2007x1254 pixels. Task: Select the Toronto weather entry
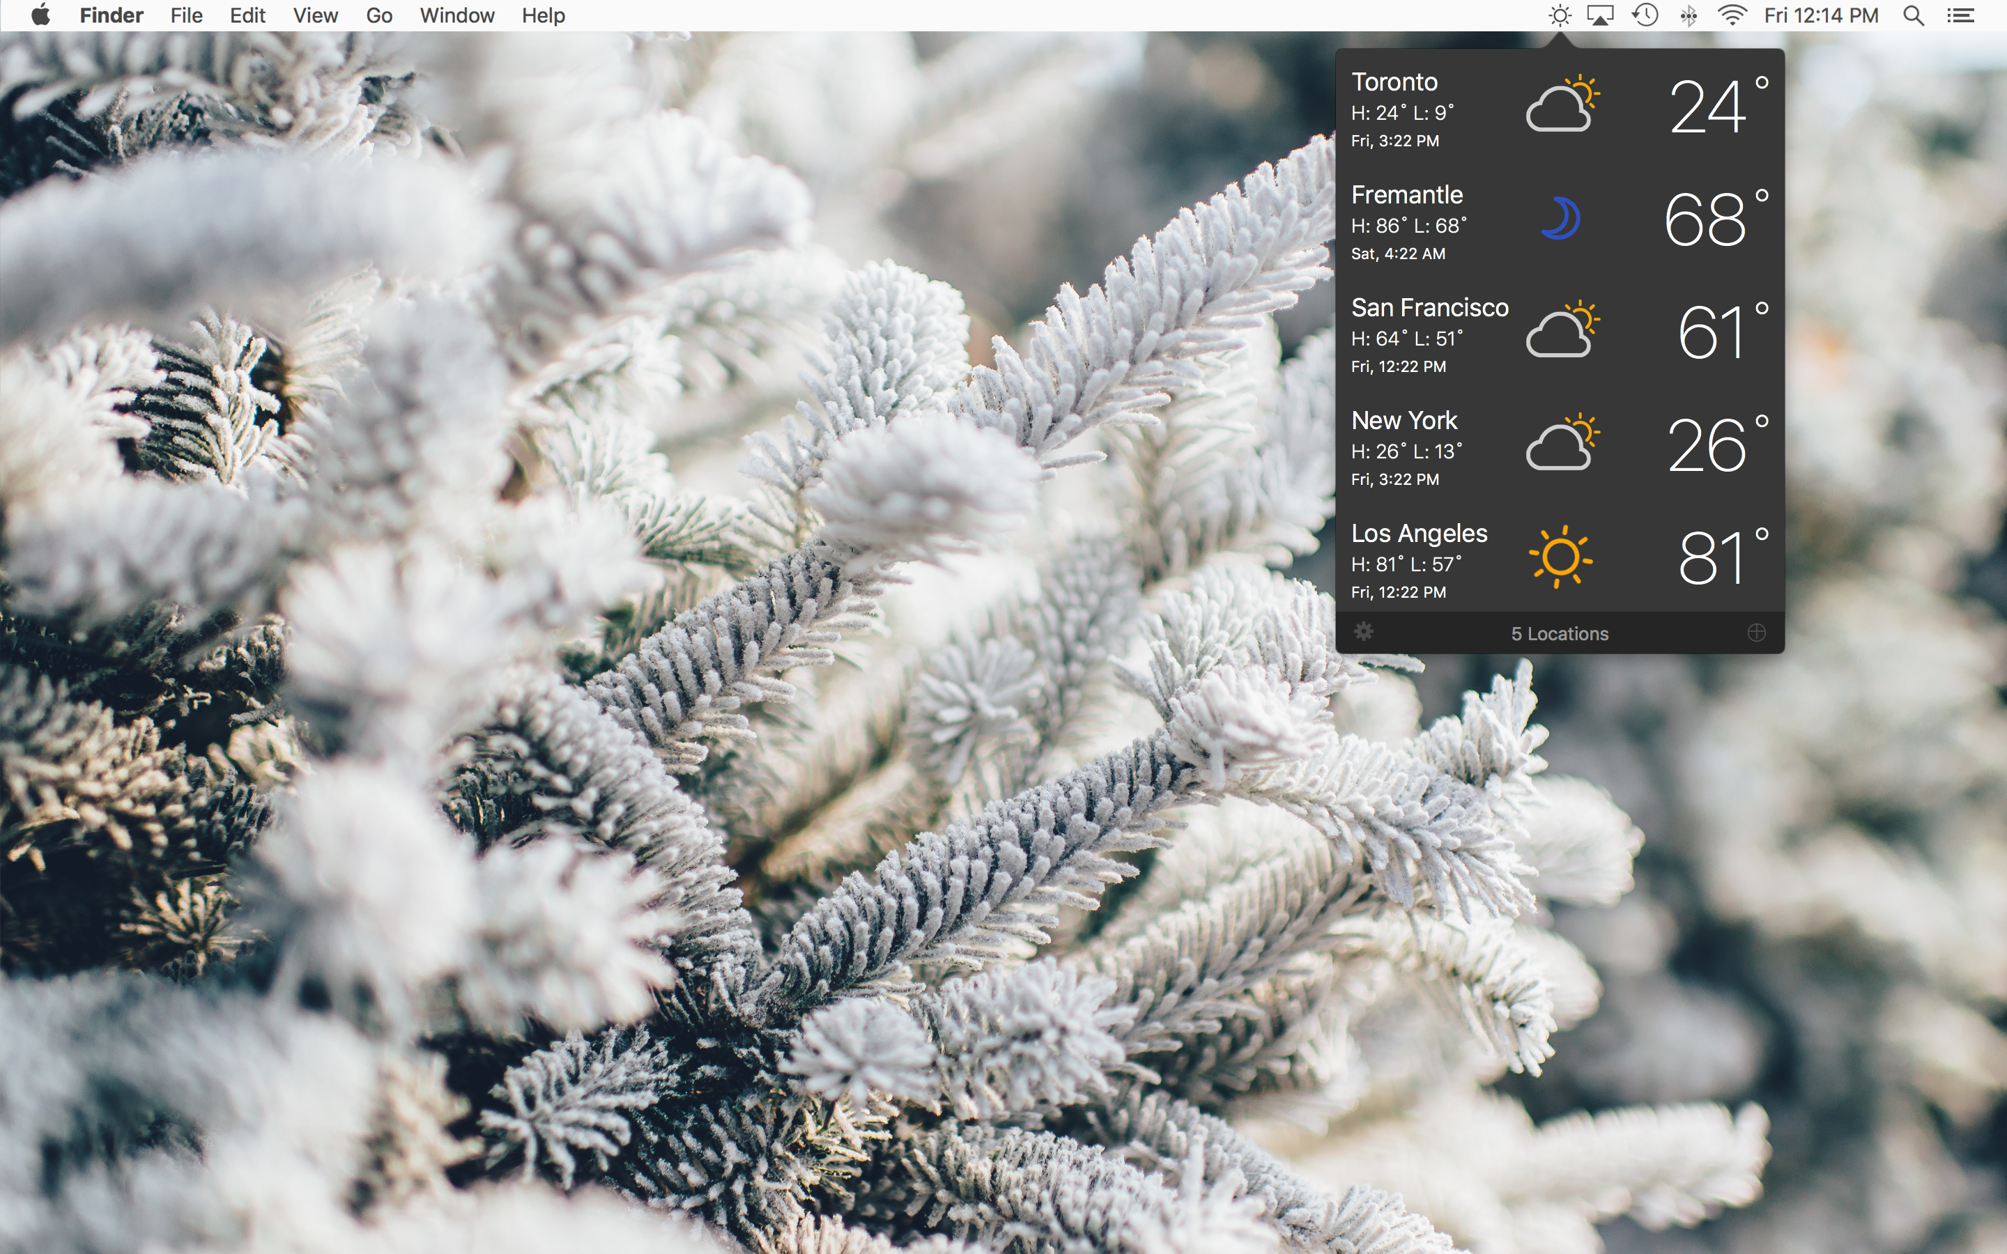(x=1396, y=82)
